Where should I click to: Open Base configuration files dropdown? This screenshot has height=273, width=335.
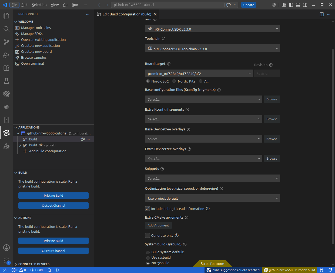(204, 99)
